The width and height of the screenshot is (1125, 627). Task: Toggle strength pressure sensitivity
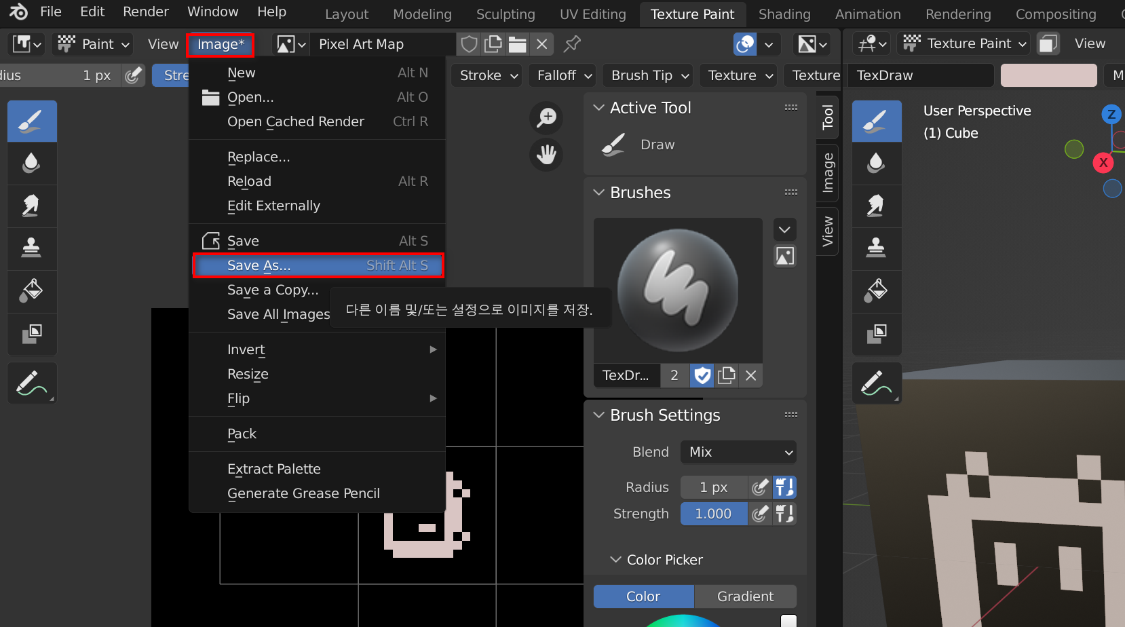[760, 514]
